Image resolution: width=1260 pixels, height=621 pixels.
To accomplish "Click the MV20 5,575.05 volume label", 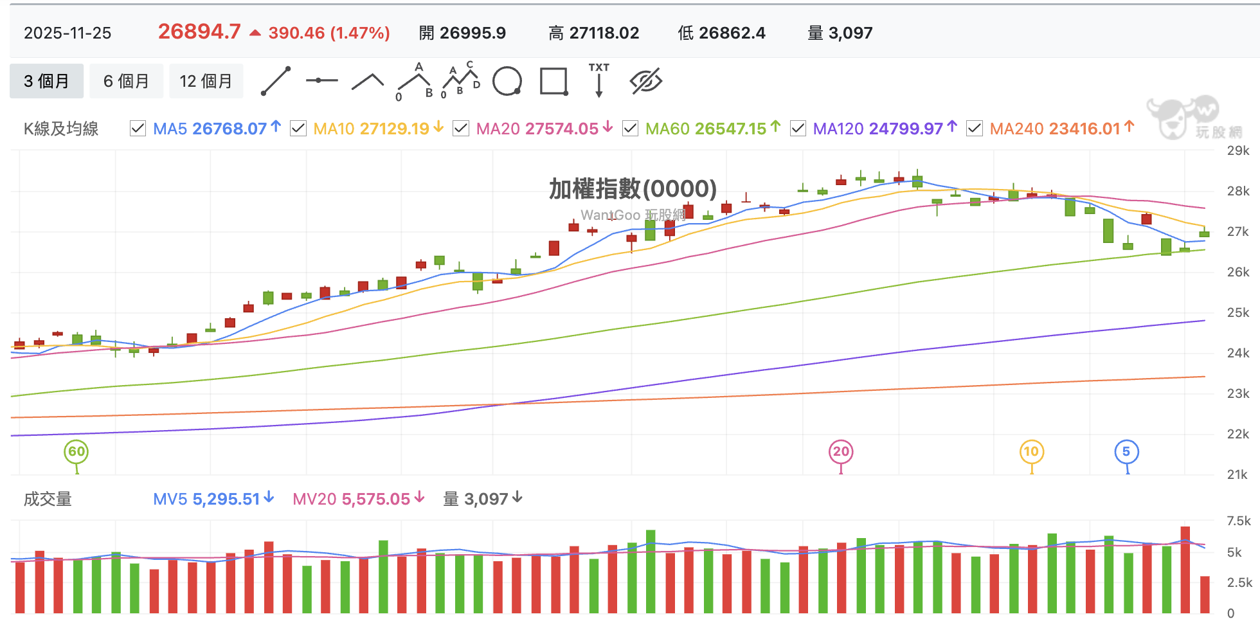I will tap(359, 499).
